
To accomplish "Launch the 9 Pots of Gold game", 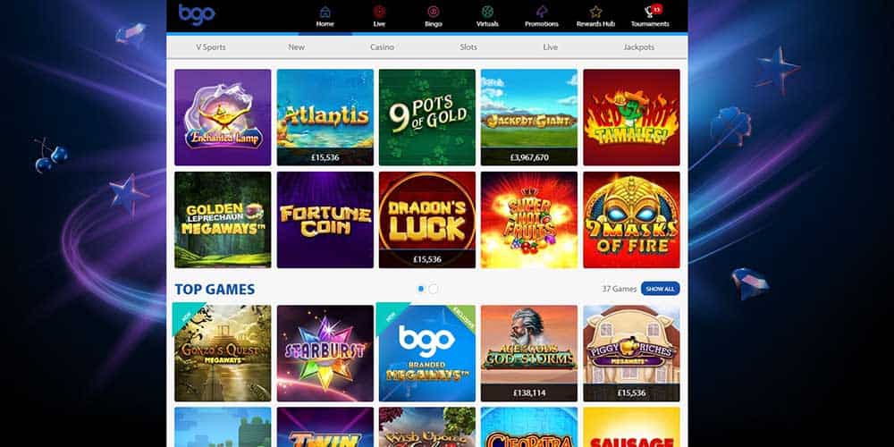I will click(x=427, y=117).
